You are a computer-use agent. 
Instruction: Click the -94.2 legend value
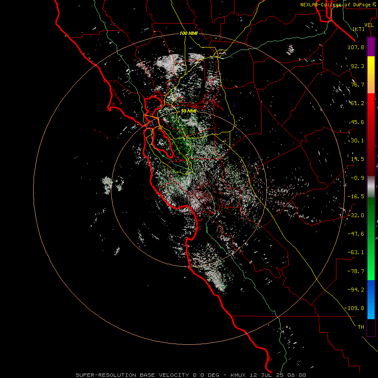[x=356, y=289]
